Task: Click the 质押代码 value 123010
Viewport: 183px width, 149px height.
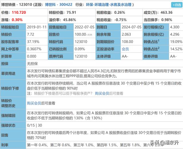Action: pyautogui.click(x=81, y=56)
